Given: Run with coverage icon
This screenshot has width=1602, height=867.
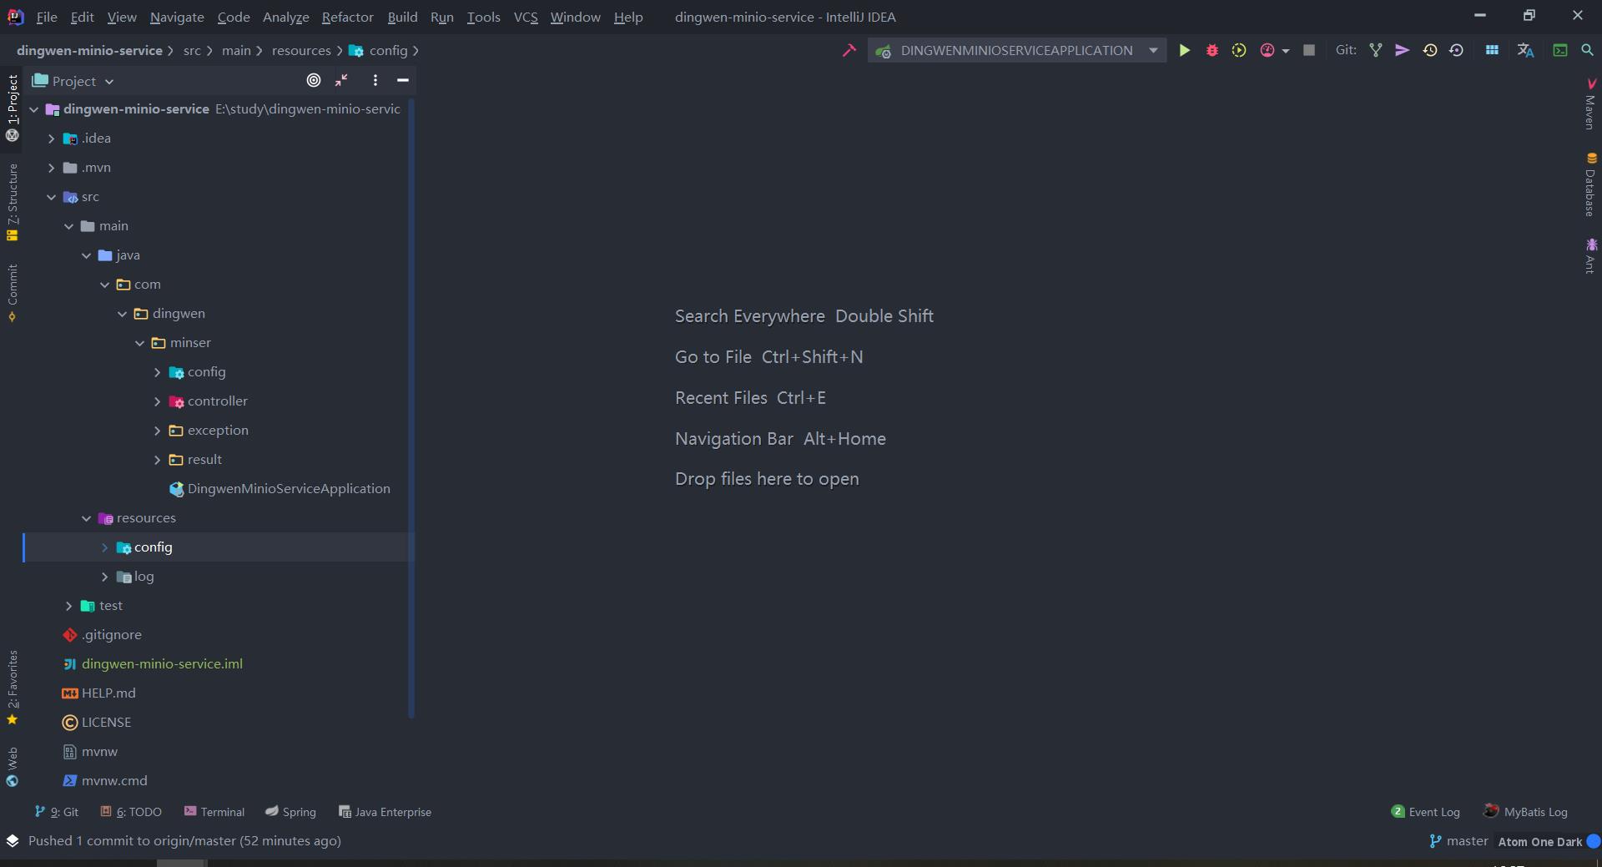Looking at the screenshot, I should [1239, 51].
